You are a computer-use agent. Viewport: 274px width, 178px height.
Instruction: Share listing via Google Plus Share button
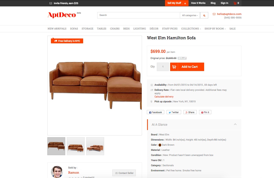pyautogui.click(x=190, y=112)
